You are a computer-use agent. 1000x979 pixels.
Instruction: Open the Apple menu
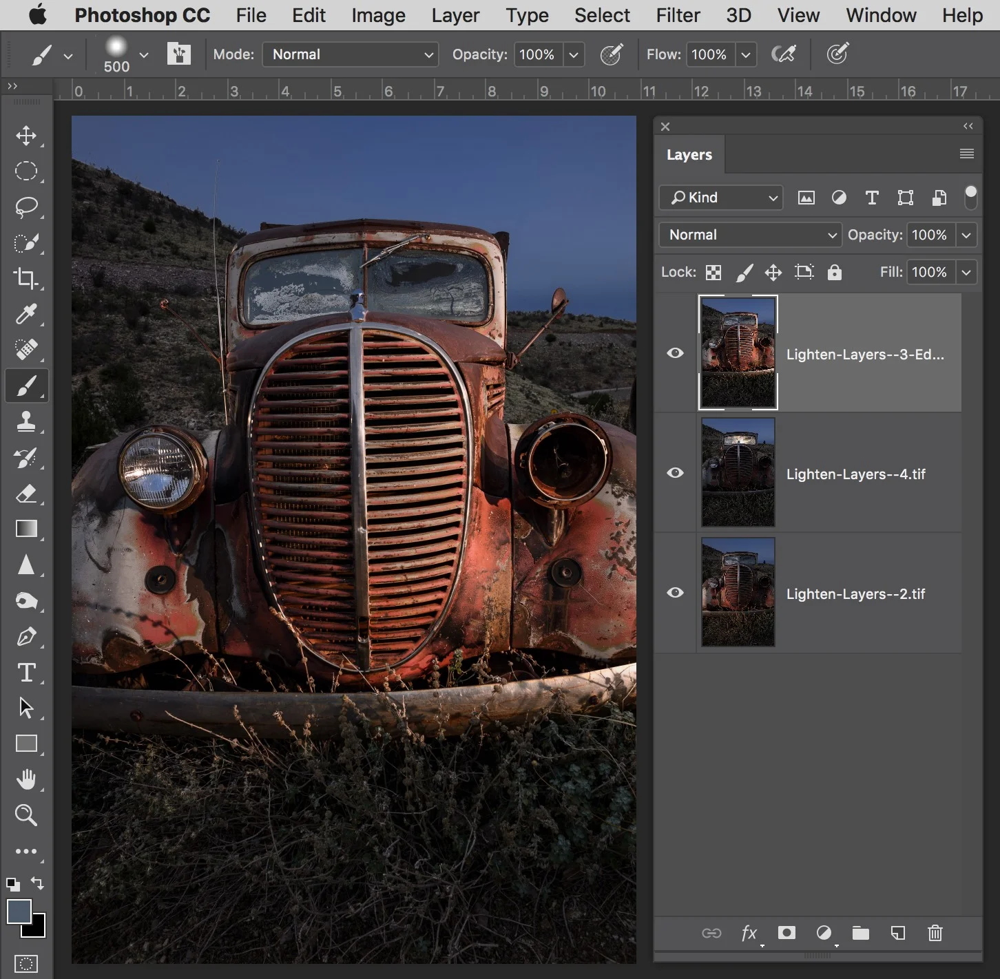pyautogui.click(x=38, y=14)
